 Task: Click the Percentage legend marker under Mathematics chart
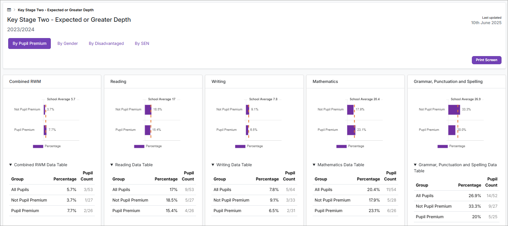341,146
